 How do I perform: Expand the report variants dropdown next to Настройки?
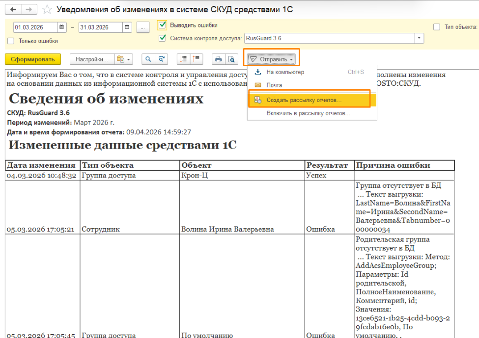(x=124, y=59)
